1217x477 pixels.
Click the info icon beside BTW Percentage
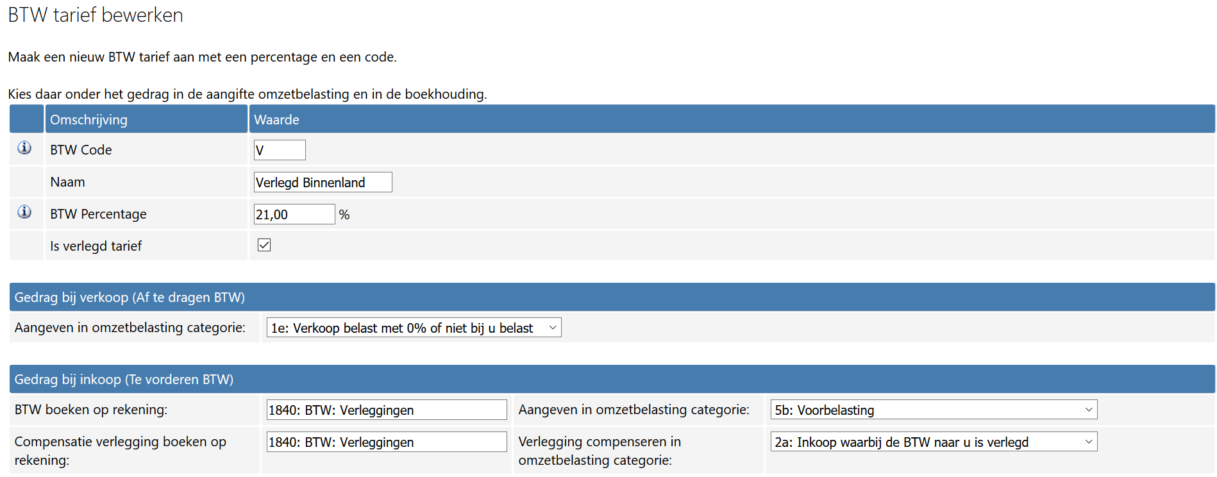24,212
